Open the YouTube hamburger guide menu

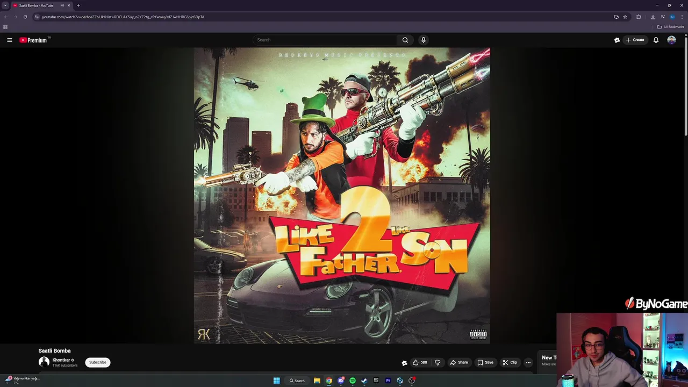pos(9,40)
